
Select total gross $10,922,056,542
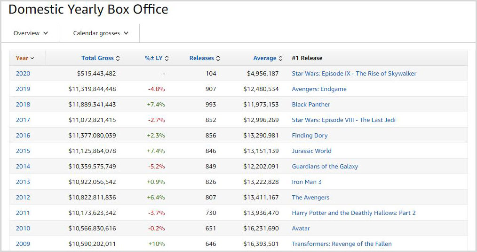[92, 182]
